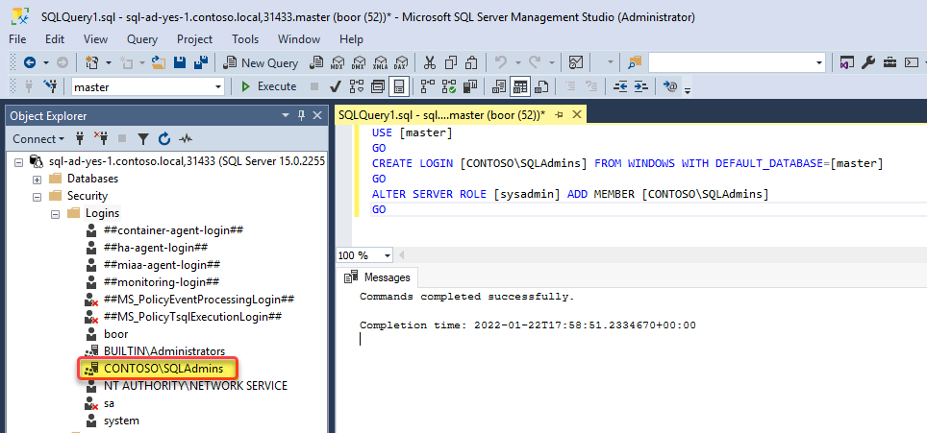Close the SQLQuery1.sql tab

[577, 114]
